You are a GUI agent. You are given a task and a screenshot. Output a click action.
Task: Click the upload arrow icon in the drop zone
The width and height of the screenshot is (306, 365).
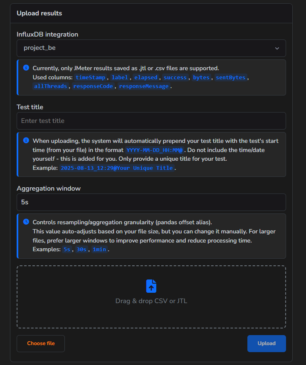151,286
